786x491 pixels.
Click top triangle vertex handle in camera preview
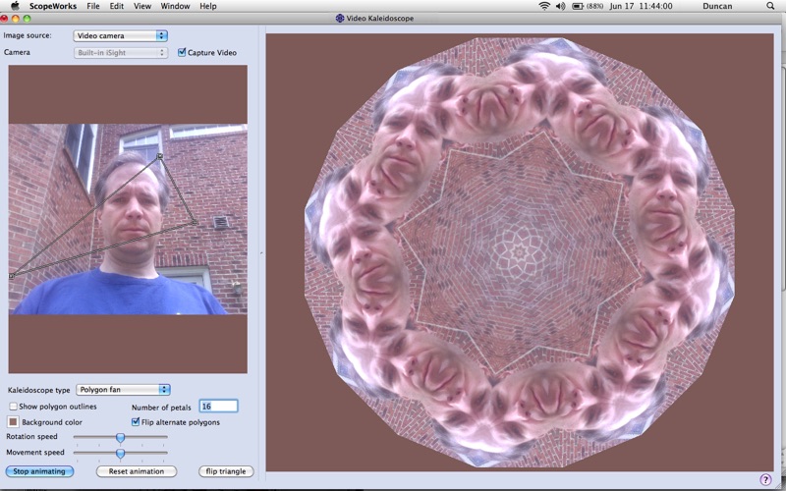(159, 155)
